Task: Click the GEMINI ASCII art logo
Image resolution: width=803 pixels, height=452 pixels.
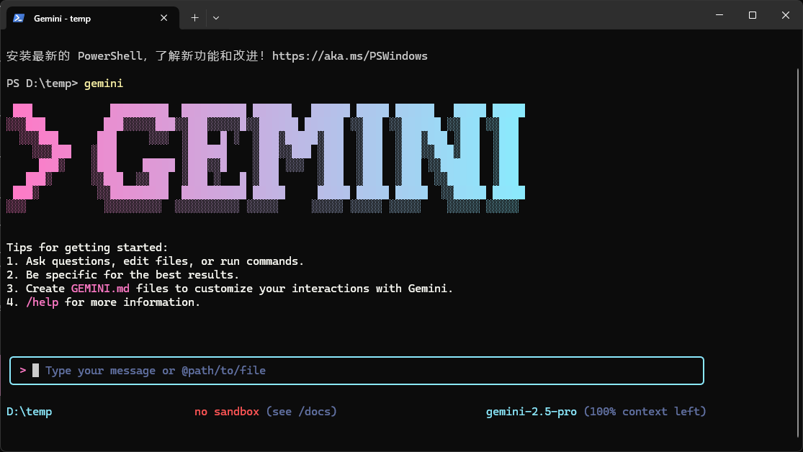Action: (x=266, y=158)
